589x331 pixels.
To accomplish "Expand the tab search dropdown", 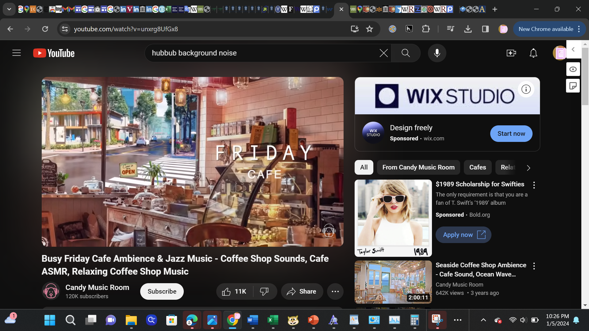I will (9, 9).
